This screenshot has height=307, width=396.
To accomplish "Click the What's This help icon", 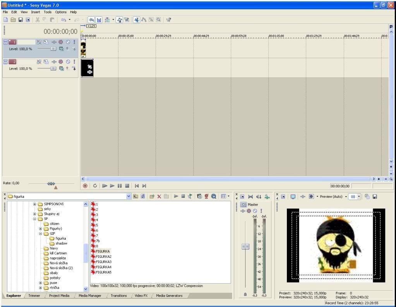I will [x=169, y=20].
